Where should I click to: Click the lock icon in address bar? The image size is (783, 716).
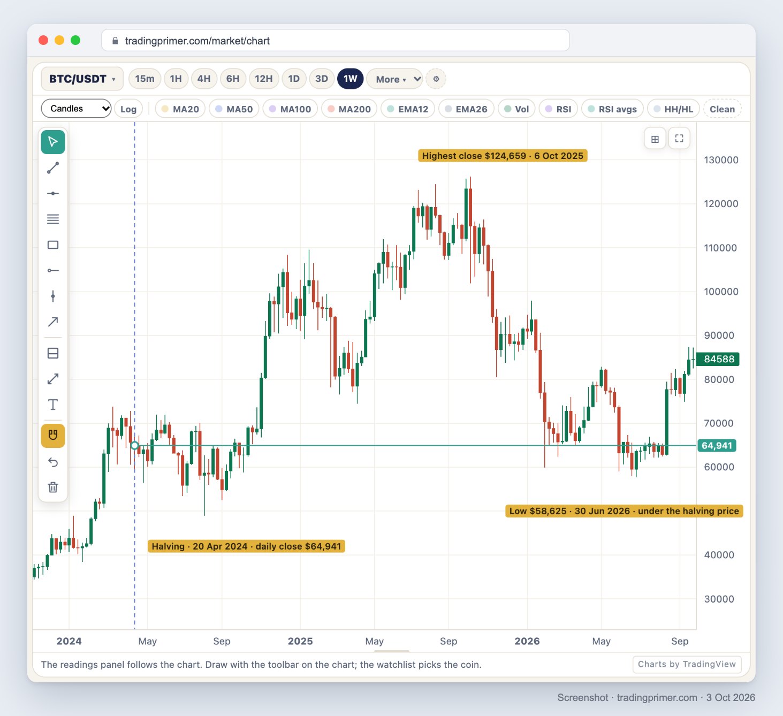click(x=115, y=41)
